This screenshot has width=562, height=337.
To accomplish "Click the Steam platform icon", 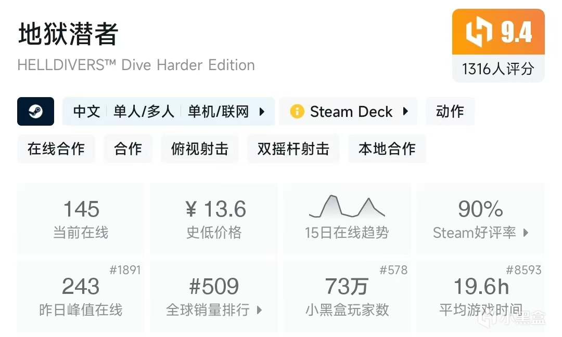I will click(35, 111).
